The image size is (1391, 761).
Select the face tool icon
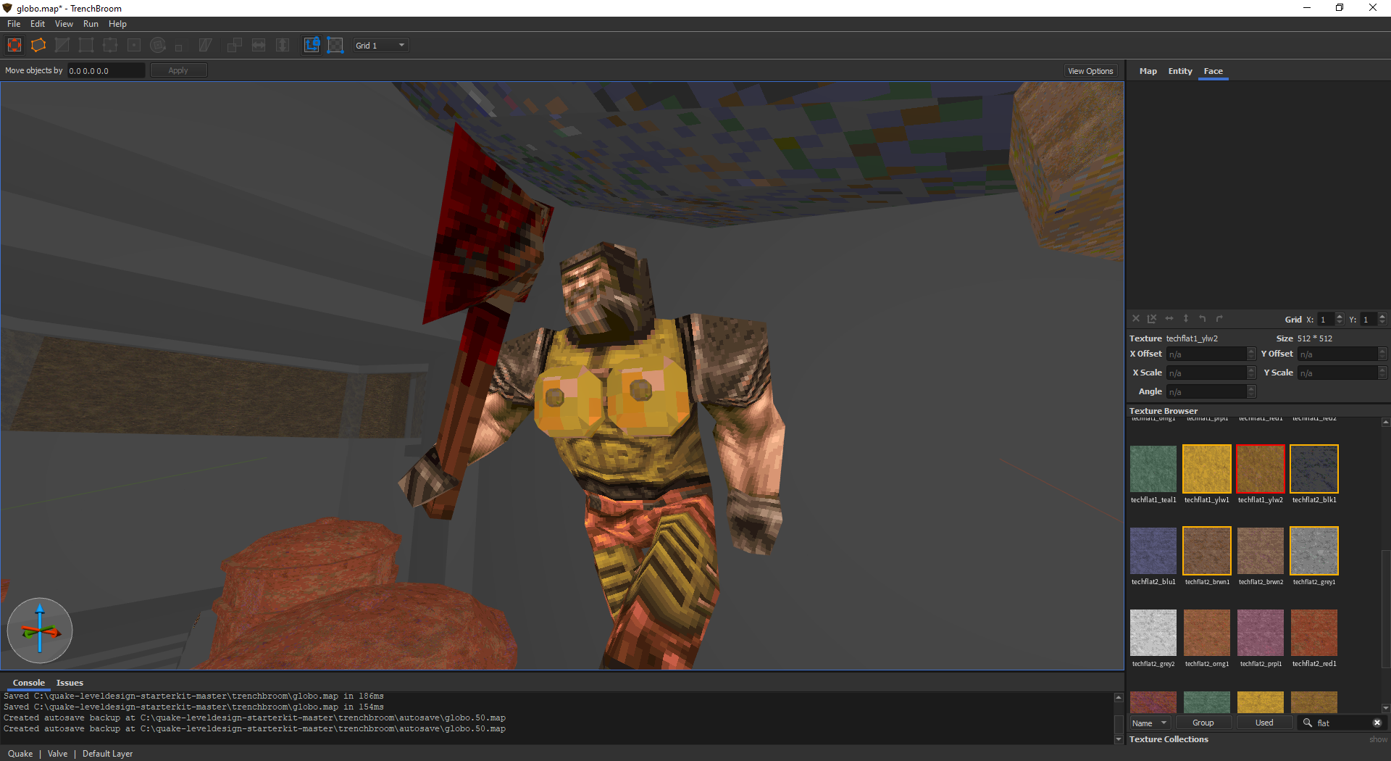click(x=134, y=45)
